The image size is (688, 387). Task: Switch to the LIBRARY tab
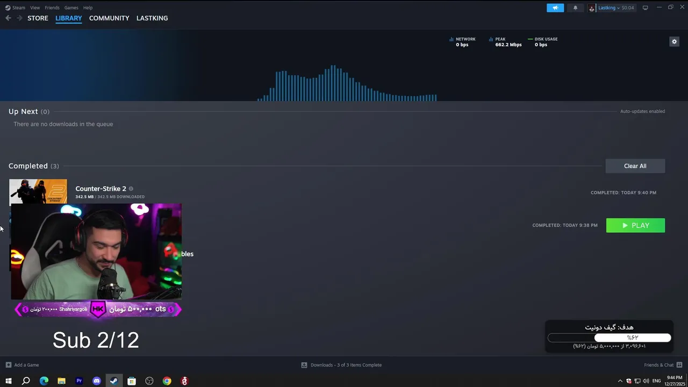click(69, 18)
